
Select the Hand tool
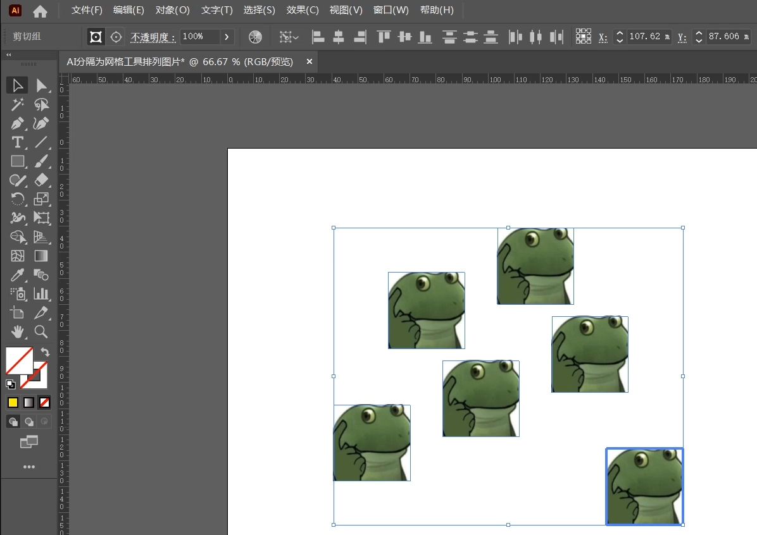click(17, 331)
